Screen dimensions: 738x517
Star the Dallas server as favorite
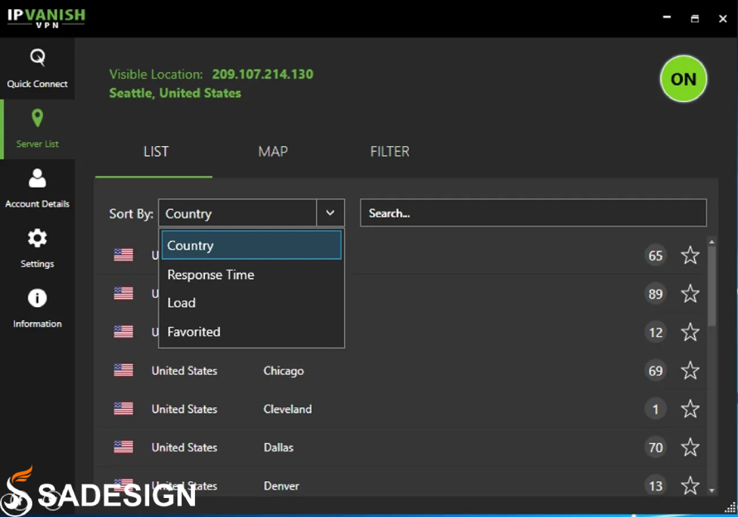(690, 447)
